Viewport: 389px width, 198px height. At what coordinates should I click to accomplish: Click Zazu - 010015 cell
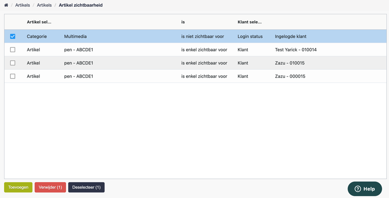[x=290, y=63]
